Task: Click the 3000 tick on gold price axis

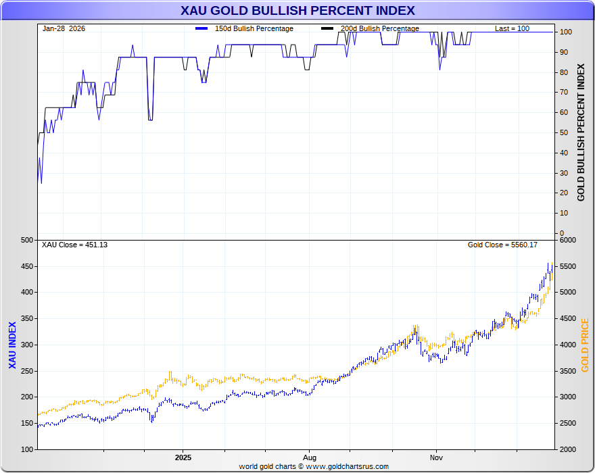Action: pos(568,397)
